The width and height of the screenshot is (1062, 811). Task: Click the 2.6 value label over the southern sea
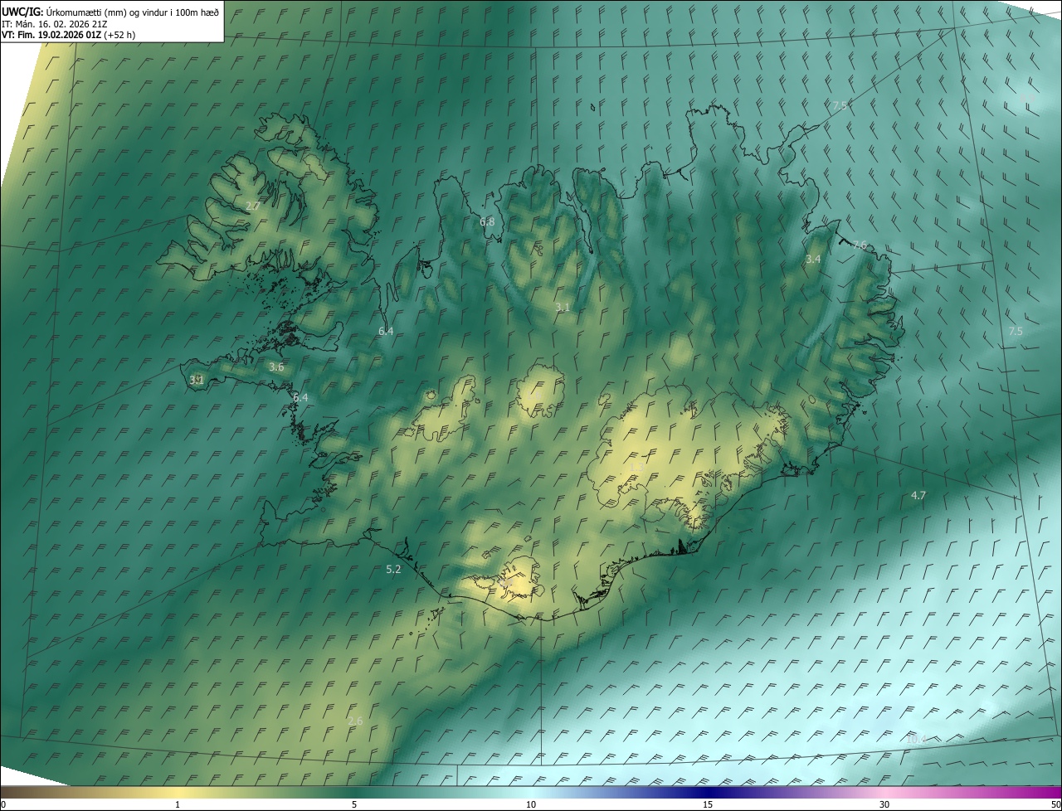(x=355, y=721)
